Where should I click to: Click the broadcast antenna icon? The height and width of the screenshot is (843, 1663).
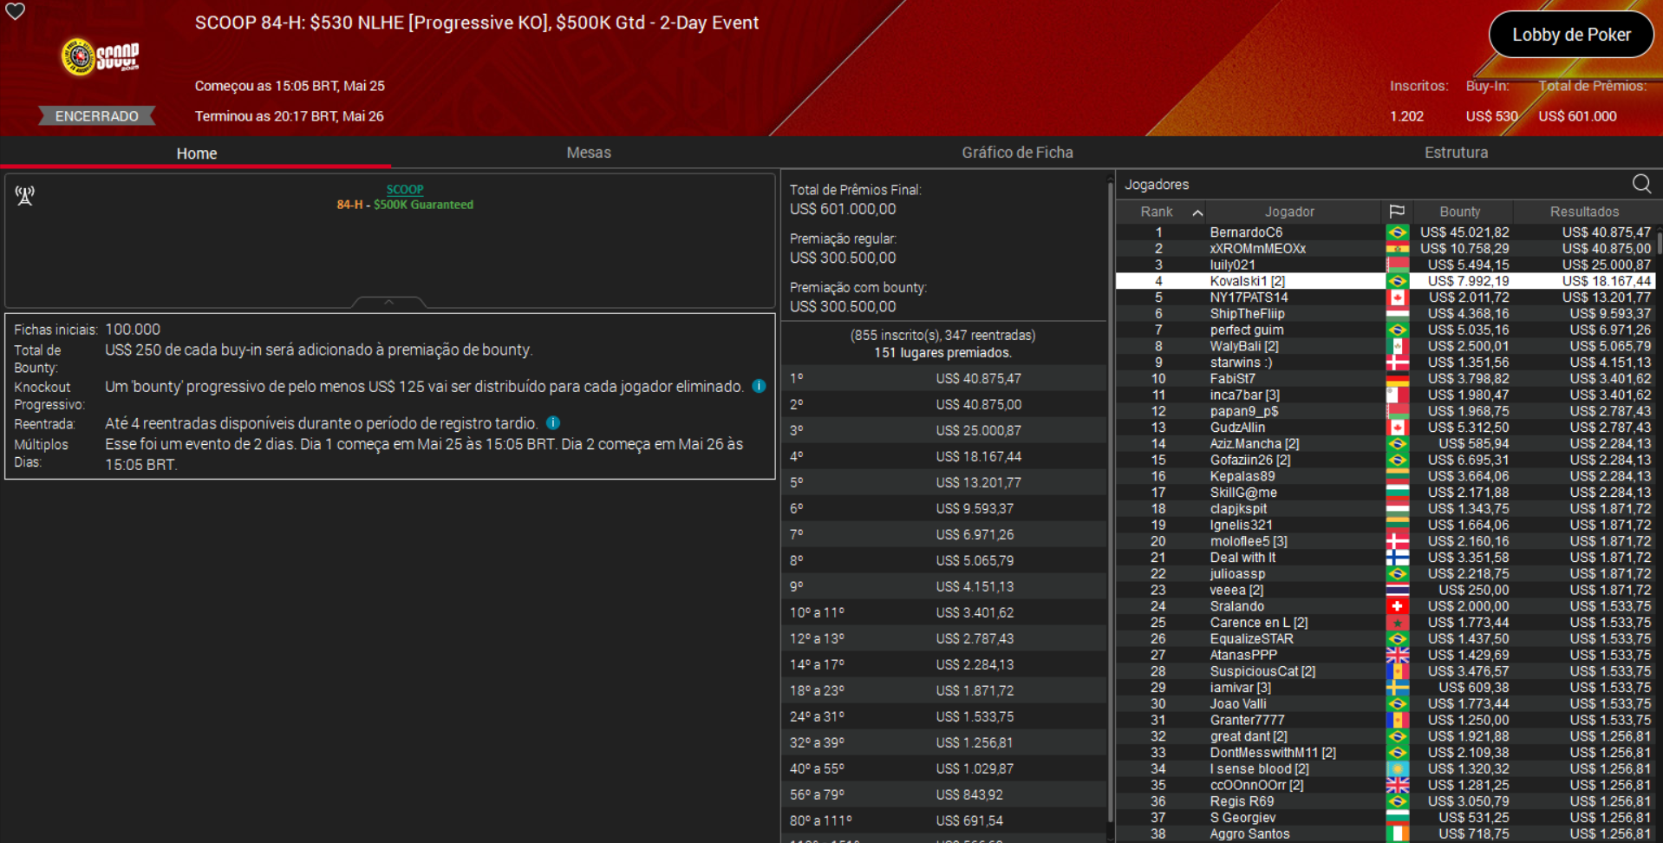[x=25, y=196]
